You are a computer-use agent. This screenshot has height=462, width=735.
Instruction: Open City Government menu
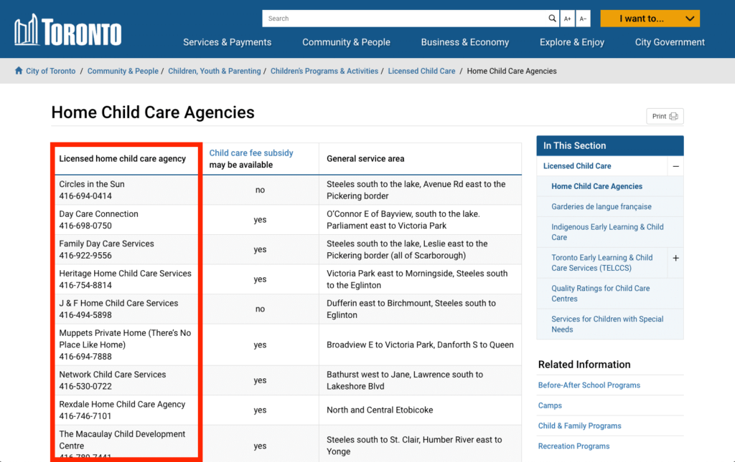pyautogui.click(x=670, y=42)
